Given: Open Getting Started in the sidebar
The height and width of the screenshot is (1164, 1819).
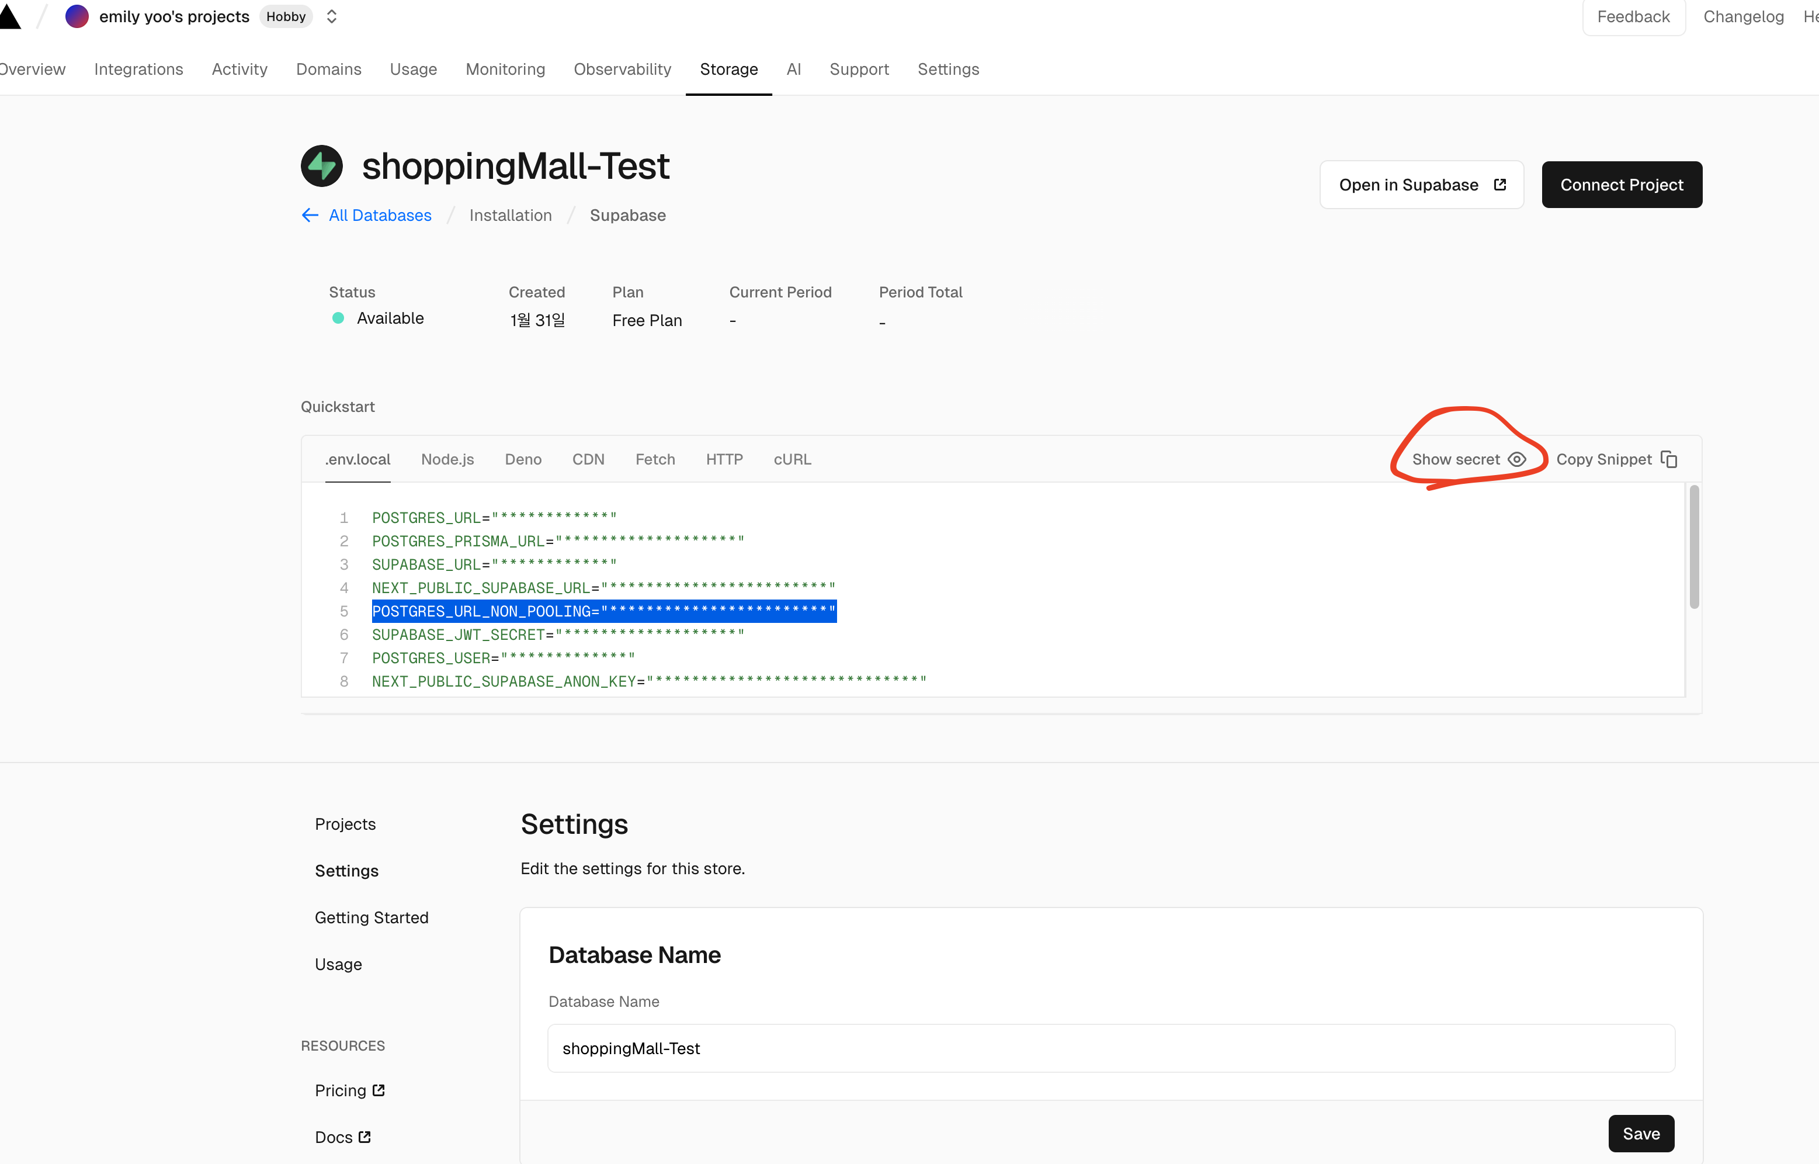Looking at the screenshot, I should 372,917.
